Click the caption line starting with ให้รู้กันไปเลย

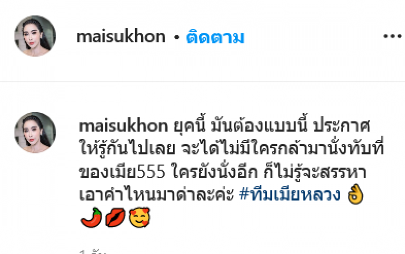231,148
